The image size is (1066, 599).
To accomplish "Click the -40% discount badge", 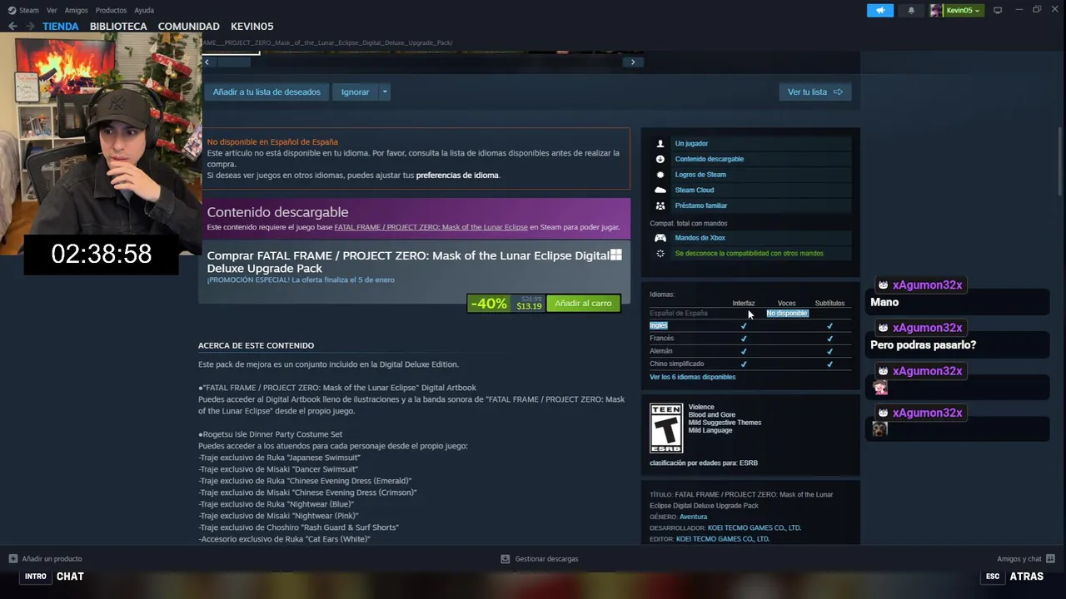I will (x=489, y=304).
